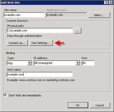
Task: Open the Connect as... dialog
Action: (17, 43)
